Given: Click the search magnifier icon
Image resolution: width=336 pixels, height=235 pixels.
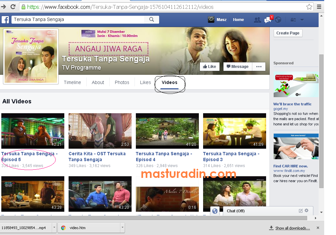Looking at the screenshot, I should (x=152, y=19).
